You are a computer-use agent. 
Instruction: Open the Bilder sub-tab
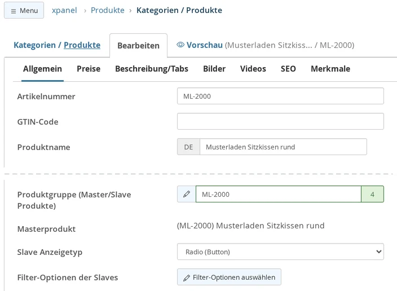[214, 69]
